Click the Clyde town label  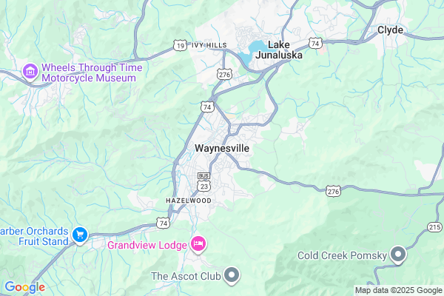point(390,30)
